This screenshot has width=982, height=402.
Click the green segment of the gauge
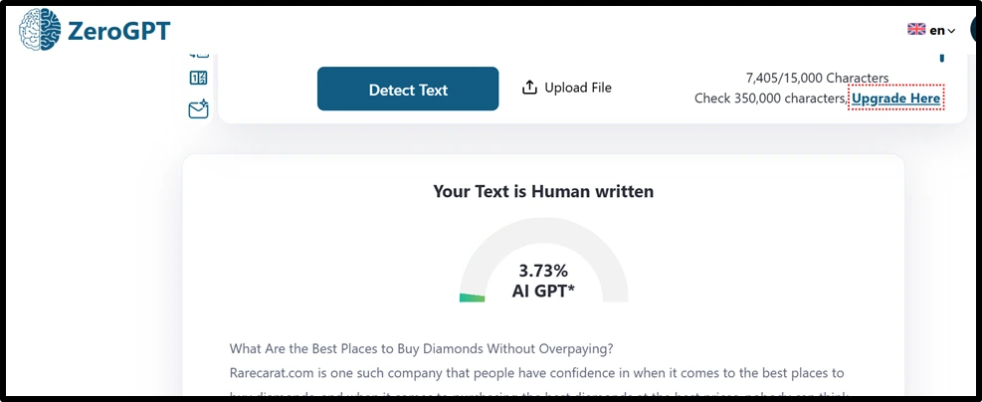pos(472,297)
